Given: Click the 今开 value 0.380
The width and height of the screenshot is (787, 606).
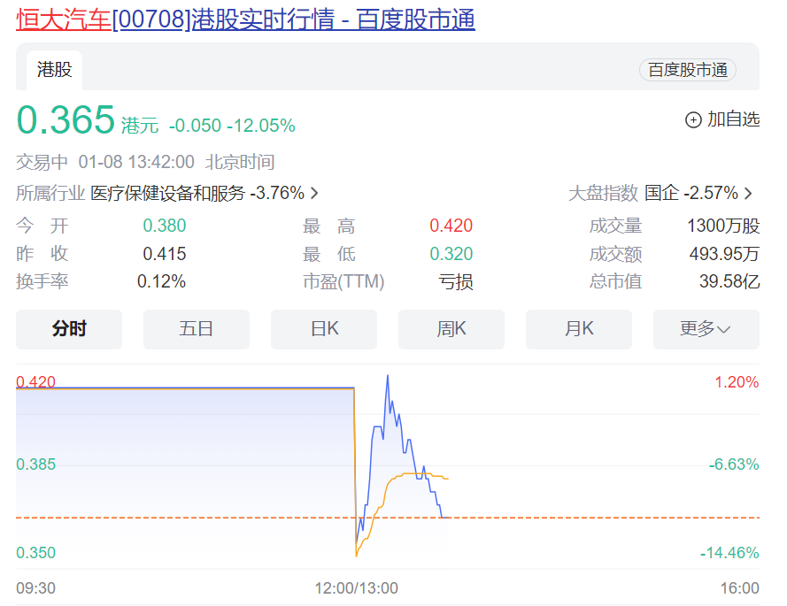Looking at the screenshot, I should pyautogui.click(x=165, y=226).
